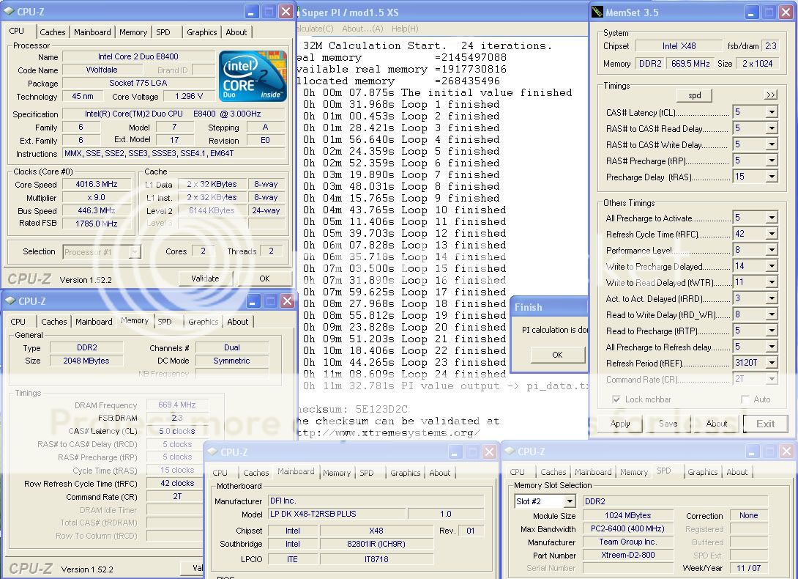This screenshot has height=579, width=798.
Task: Click Apply button in MemSet
Action: coord(620,423)
